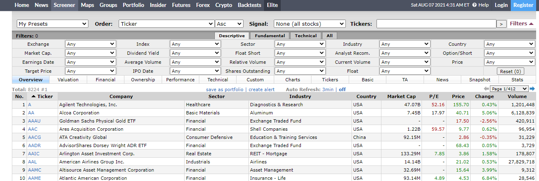The width and height of the screenshot is (539, 181).
Task: Switch to the Technical filters tab
Action: click(306, 36)
